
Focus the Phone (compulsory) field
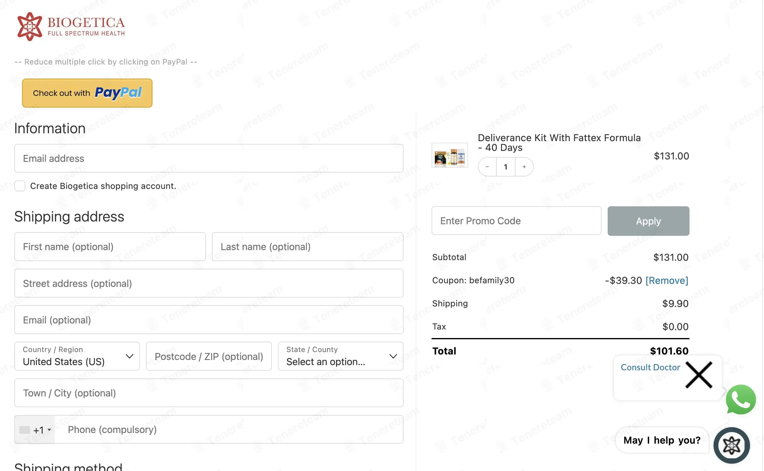pyautogui.click(x=229, y=430)
